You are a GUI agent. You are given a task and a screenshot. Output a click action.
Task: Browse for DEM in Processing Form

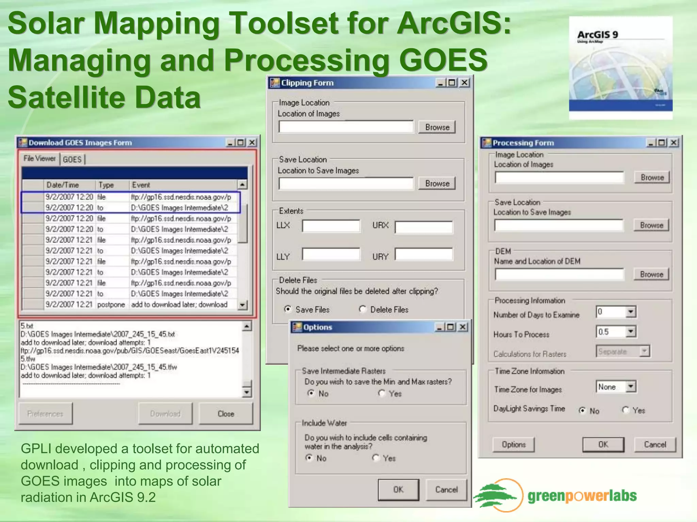click(x=651, y=274)
